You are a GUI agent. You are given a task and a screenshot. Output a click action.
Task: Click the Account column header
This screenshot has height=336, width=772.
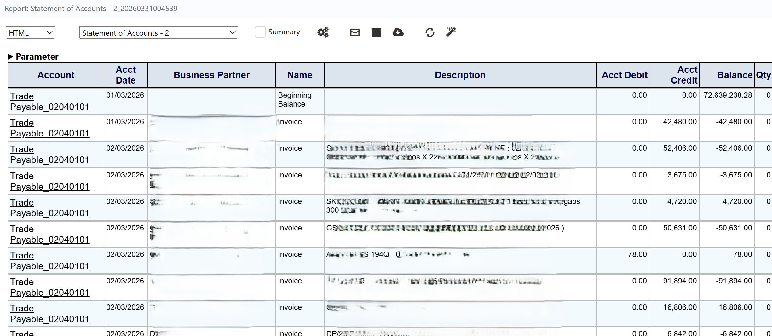56,75
